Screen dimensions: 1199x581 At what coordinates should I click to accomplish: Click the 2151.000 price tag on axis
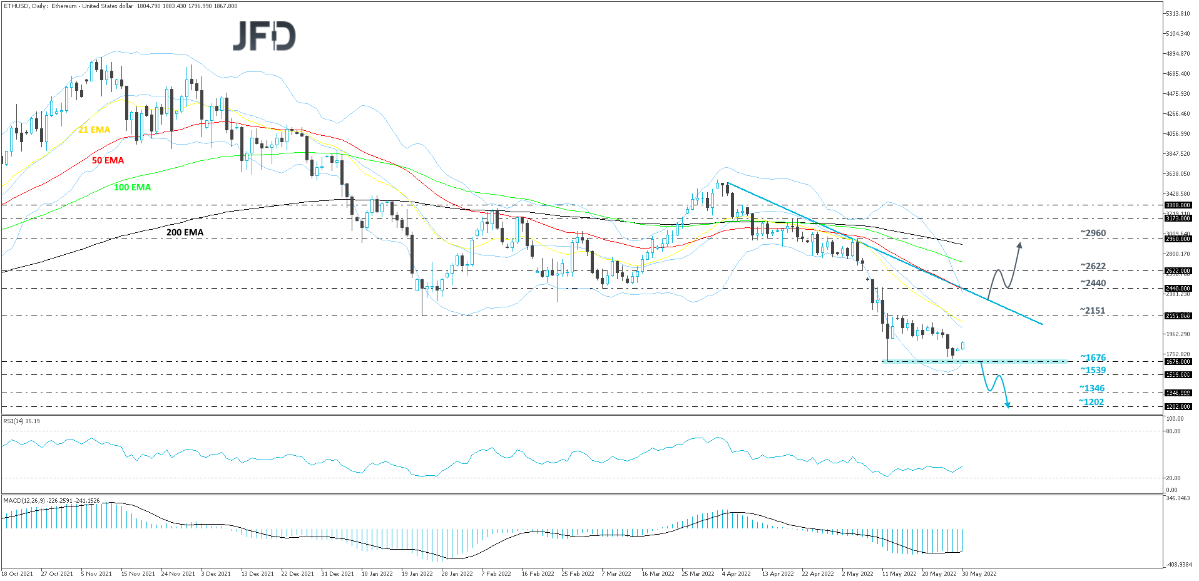click(1177, 316)
